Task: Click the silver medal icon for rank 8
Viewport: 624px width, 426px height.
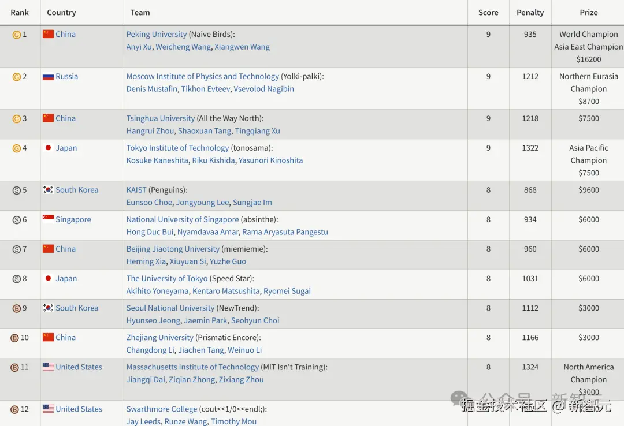Action: (16, 279)
